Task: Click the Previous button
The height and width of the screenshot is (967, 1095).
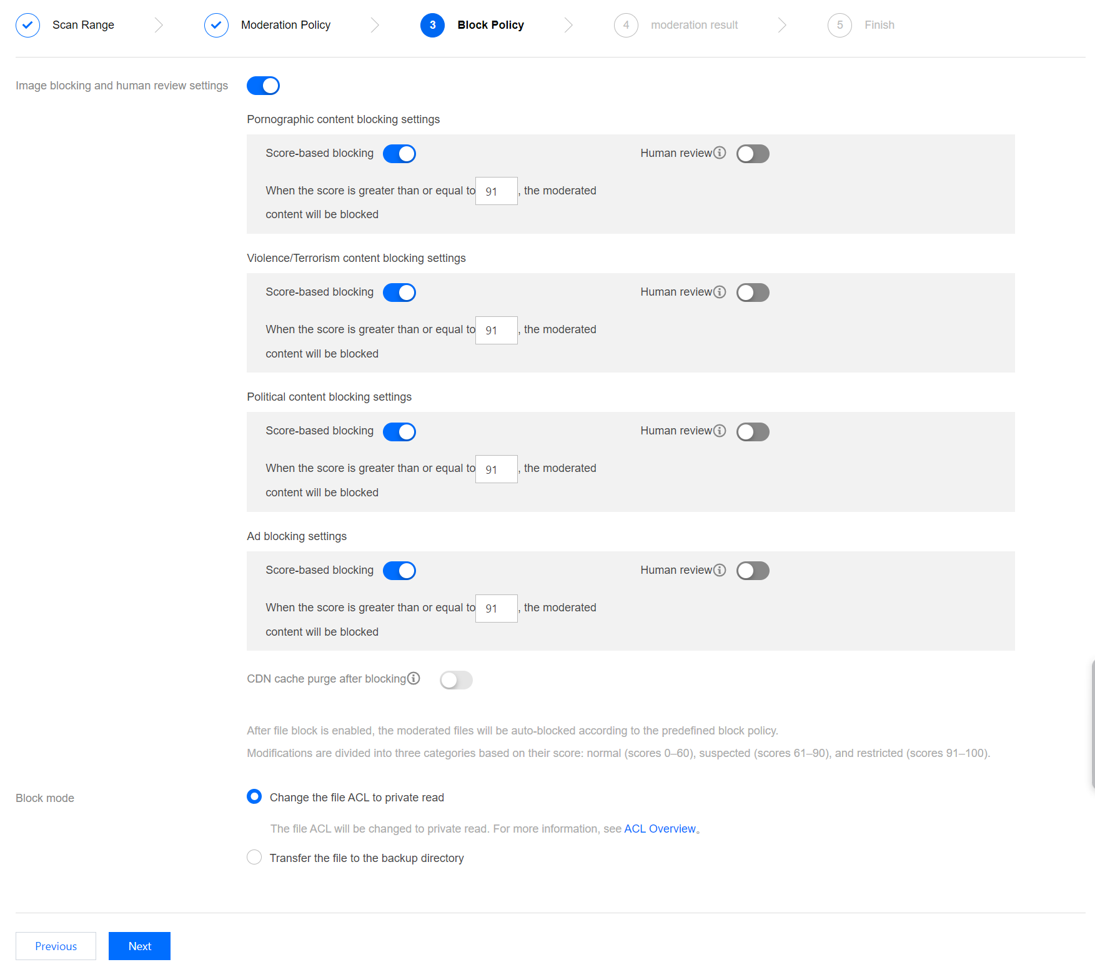Action: pos(56,946)
